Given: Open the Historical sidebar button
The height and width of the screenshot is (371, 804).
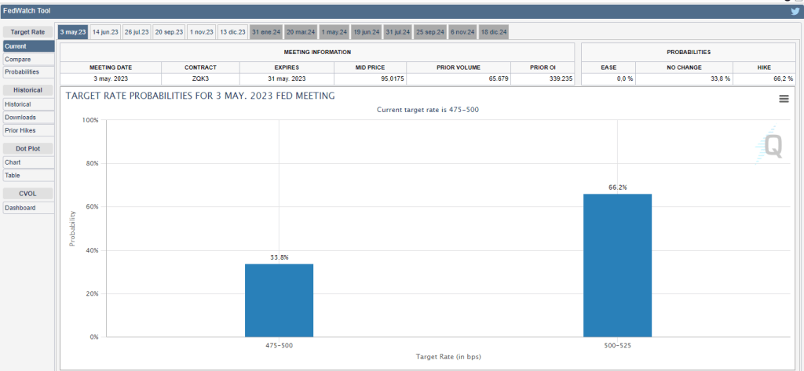Looking at the screenshot, I should pos(29,104).
